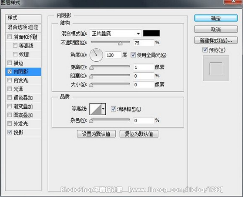
Task: Click the angle dial control
Action: point(96,55)
